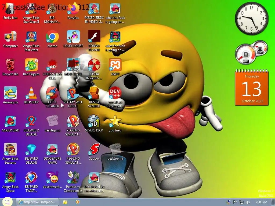This screenshot has height=206, width=275.
Task: Open PEG MY WIFE NIGHT shortcut
Action: pos(73,97)
